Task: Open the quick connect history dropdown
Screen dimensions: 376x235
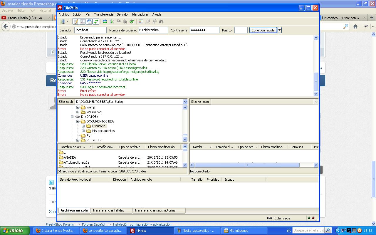Action: tap(280, 30)
